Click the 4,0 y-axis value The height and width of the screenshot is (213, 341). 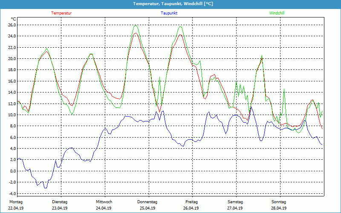click(13, 148)
